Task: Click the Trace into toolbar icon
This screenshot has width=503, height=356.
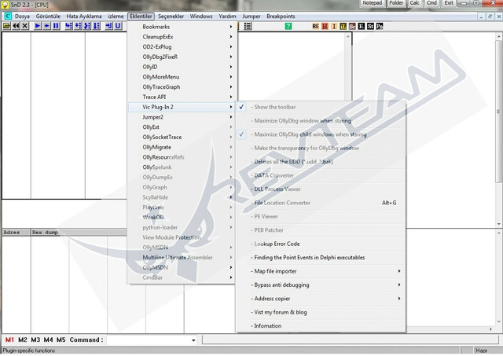Action: 87,26
